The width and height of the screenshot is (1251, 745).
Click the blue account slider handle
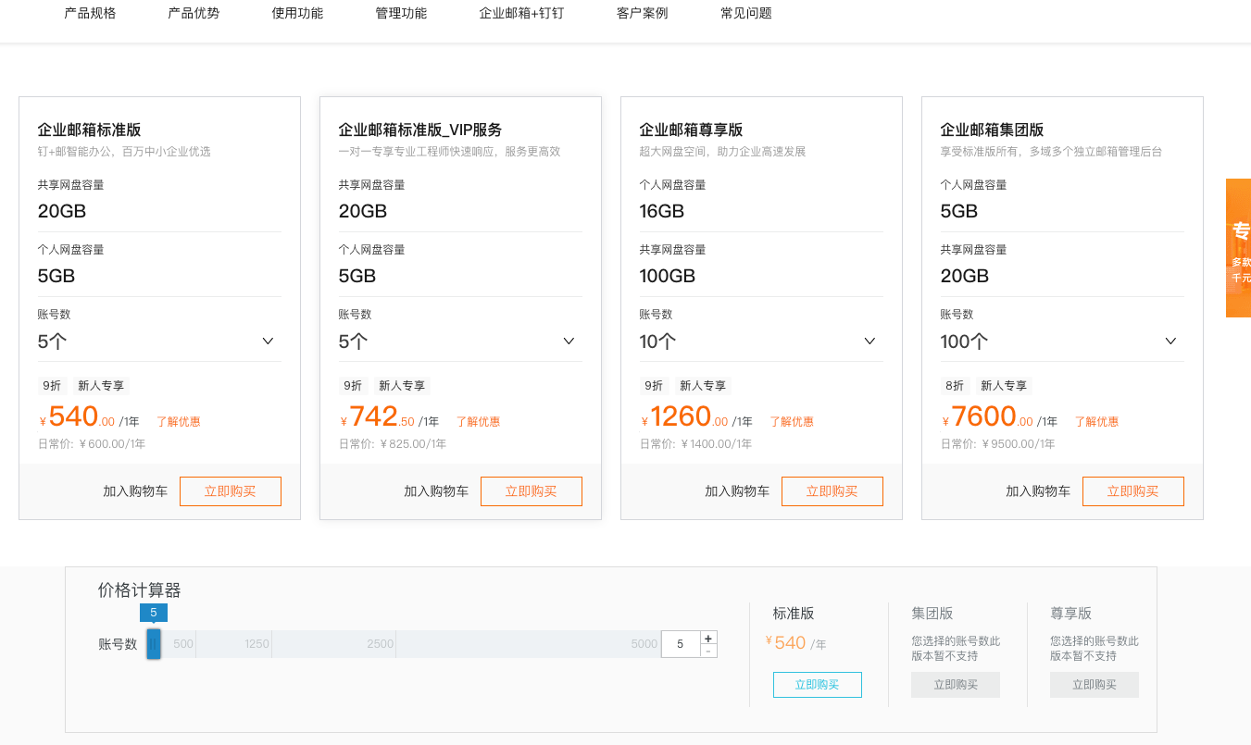coord(154,644)
